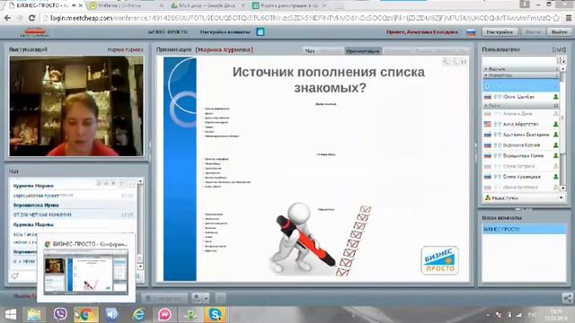The height and width of the screenshot is (323, 575).
Task: Click the pink W app taskbar icon
Action: pos(164,315)
